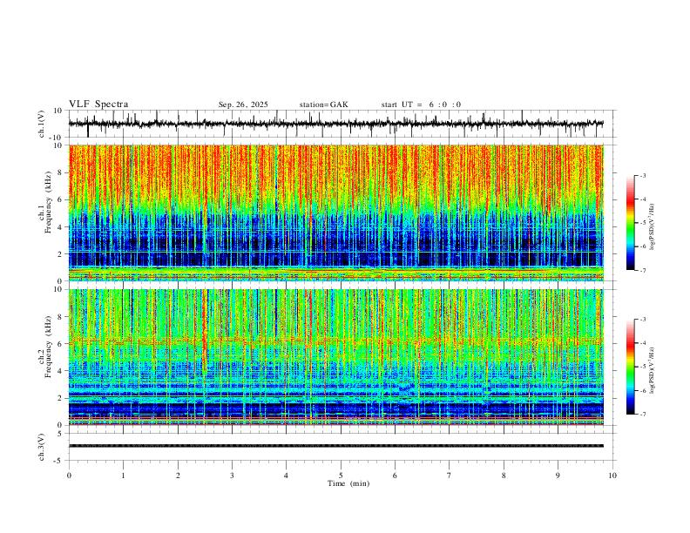Click the ch.2 color scale bar

(x=630, y=367)
